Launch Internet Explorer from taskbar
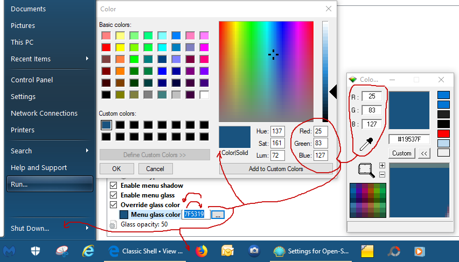The height and width of the screenshot is (262, 459). 88,251
